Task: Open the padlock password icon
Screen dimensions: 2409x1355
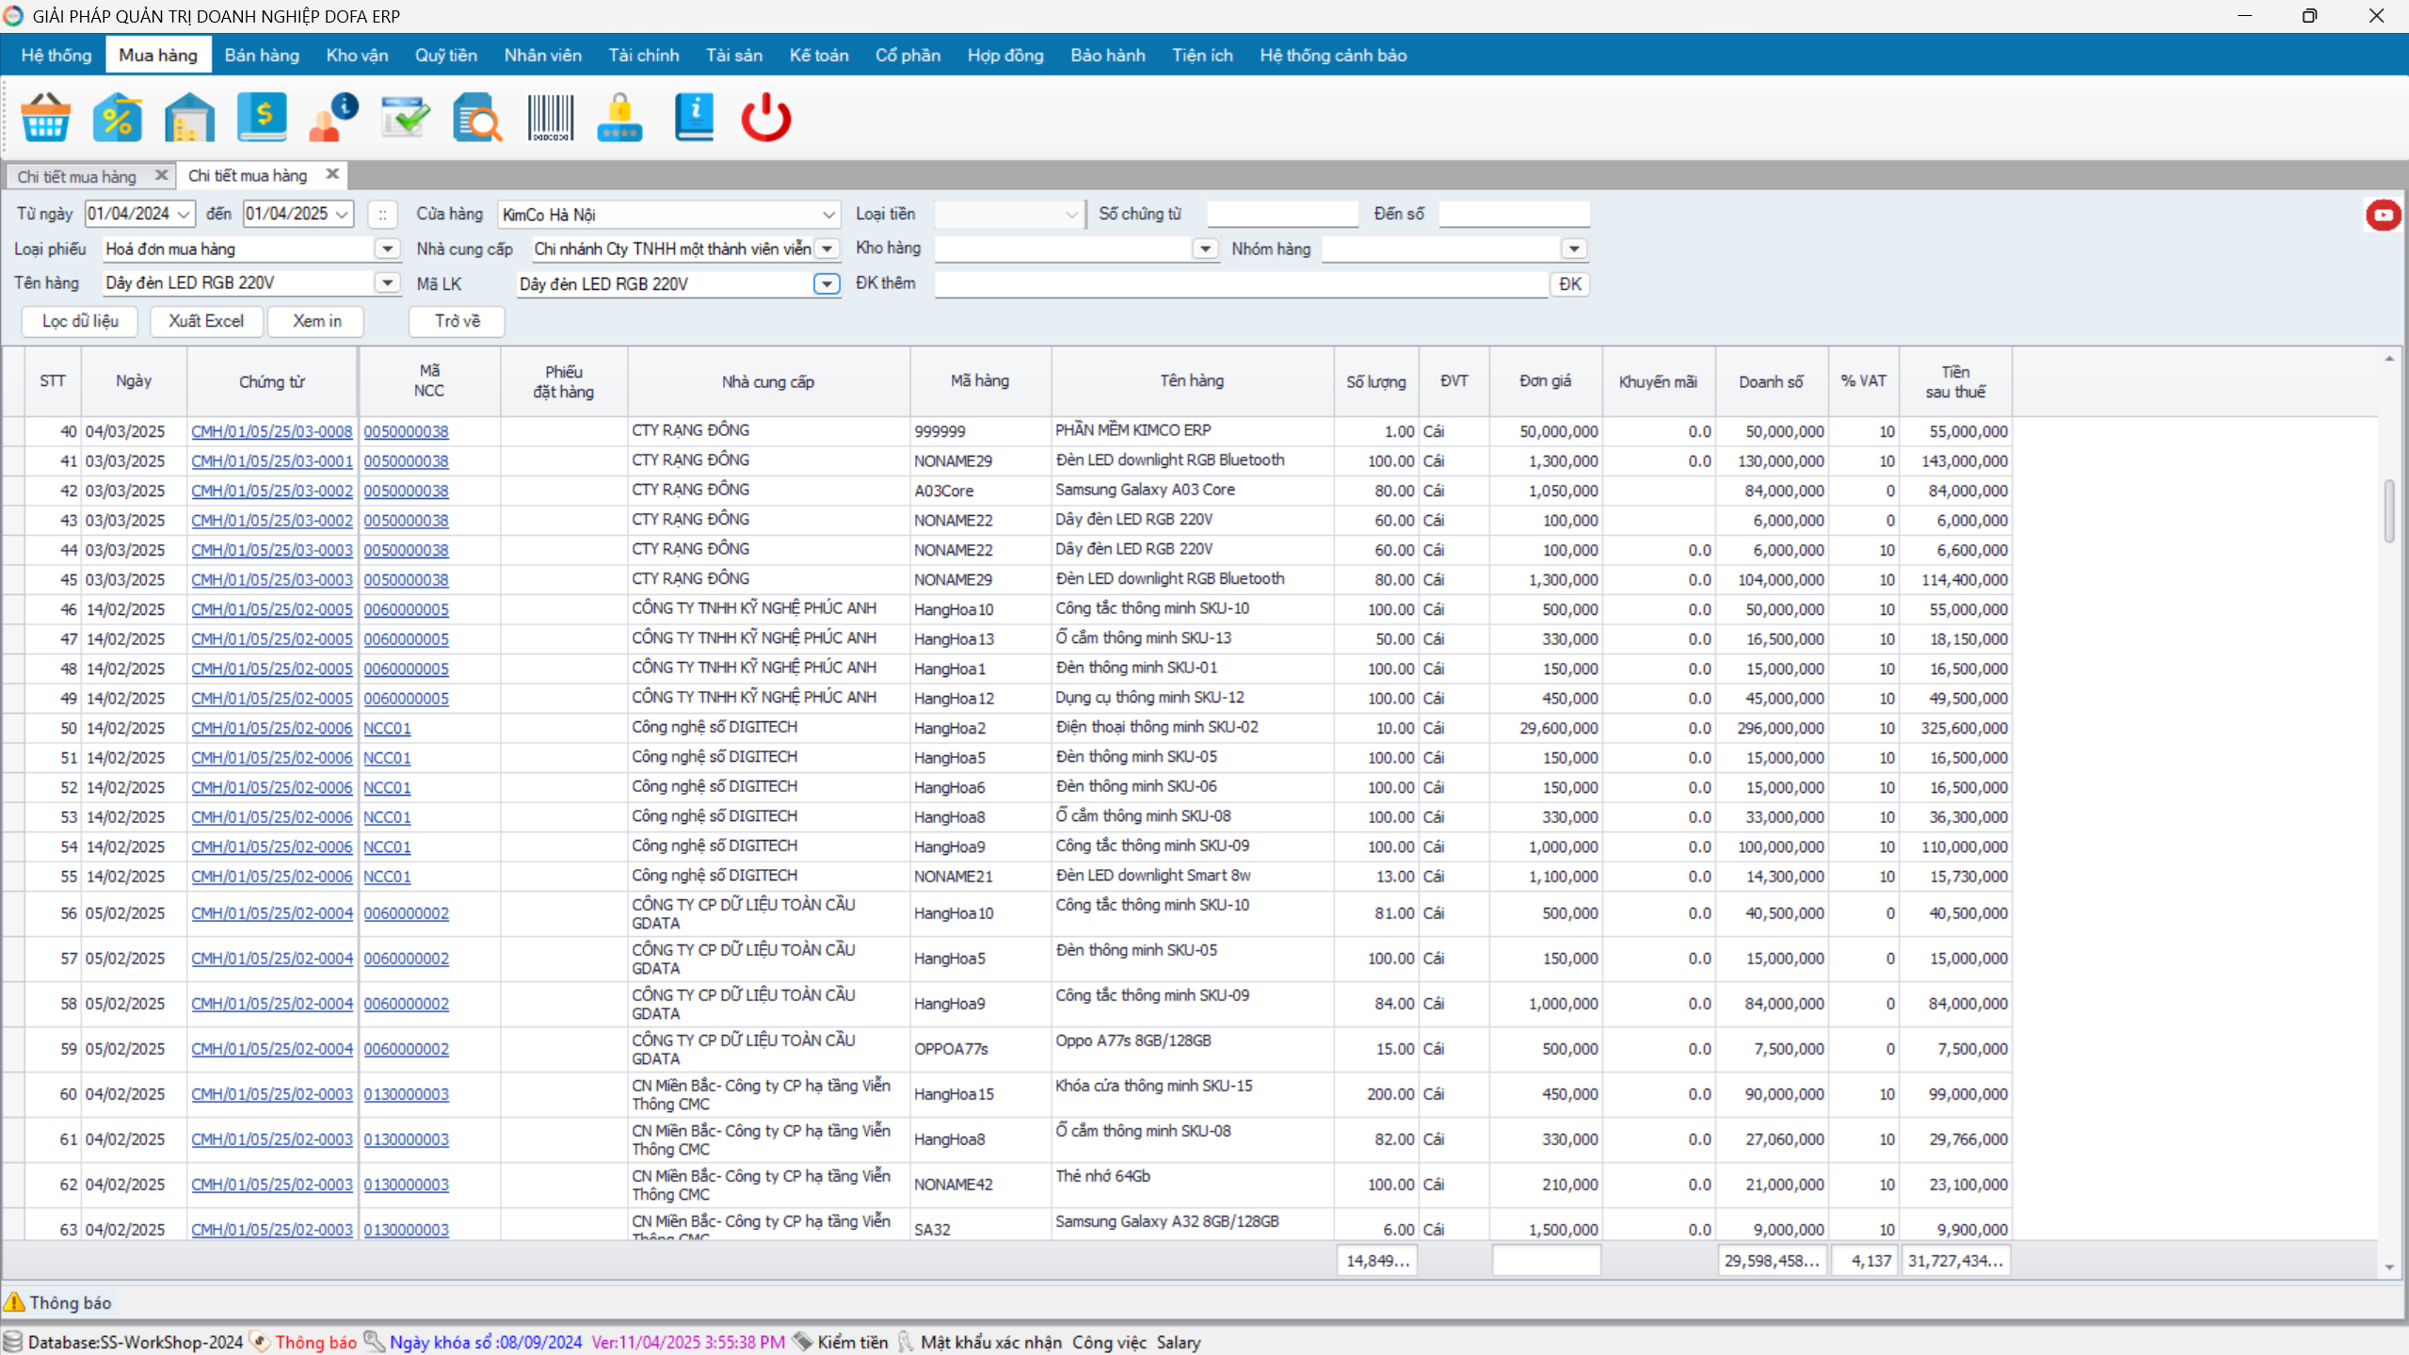Action: 620,118
